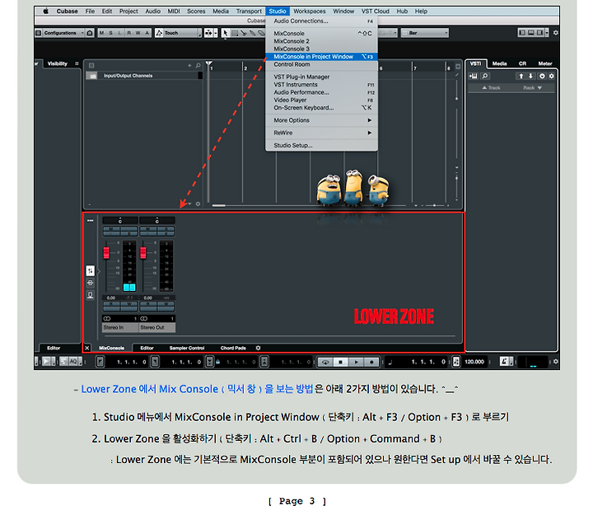Click the Stereo In channel name

(x=120, y=327)
